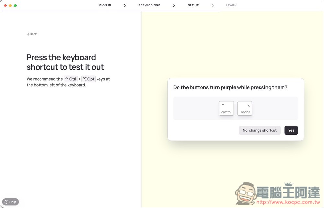The width and height of the screenshot is (324, 208).
Task: Click the control key icon in dialog
Action: coord(226,108)
